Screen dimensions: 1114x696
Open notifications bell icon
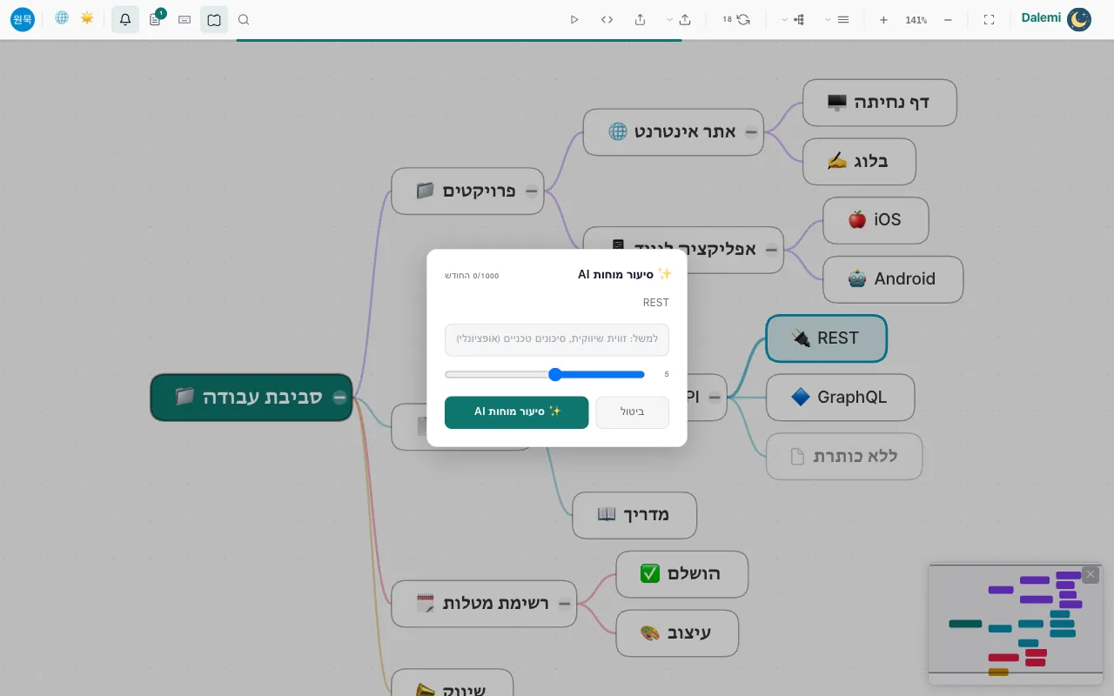(125, 19)
